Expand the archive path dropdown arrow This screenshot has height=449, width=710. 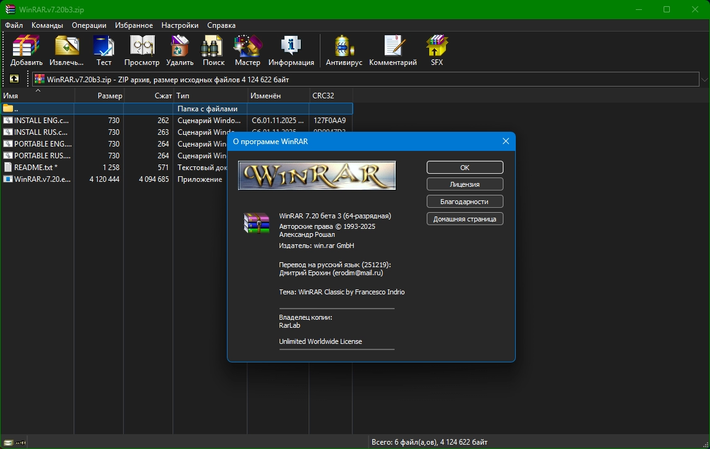[x=704, y=80]
